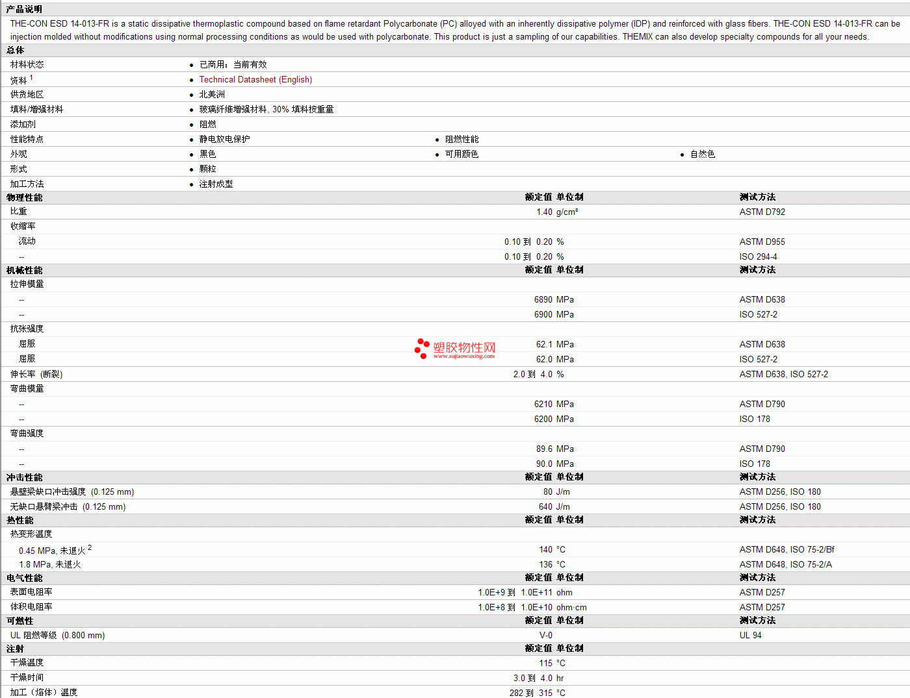910x698 pixels.
Task: Click the 机械性能 section header
Action: point(24,270)
